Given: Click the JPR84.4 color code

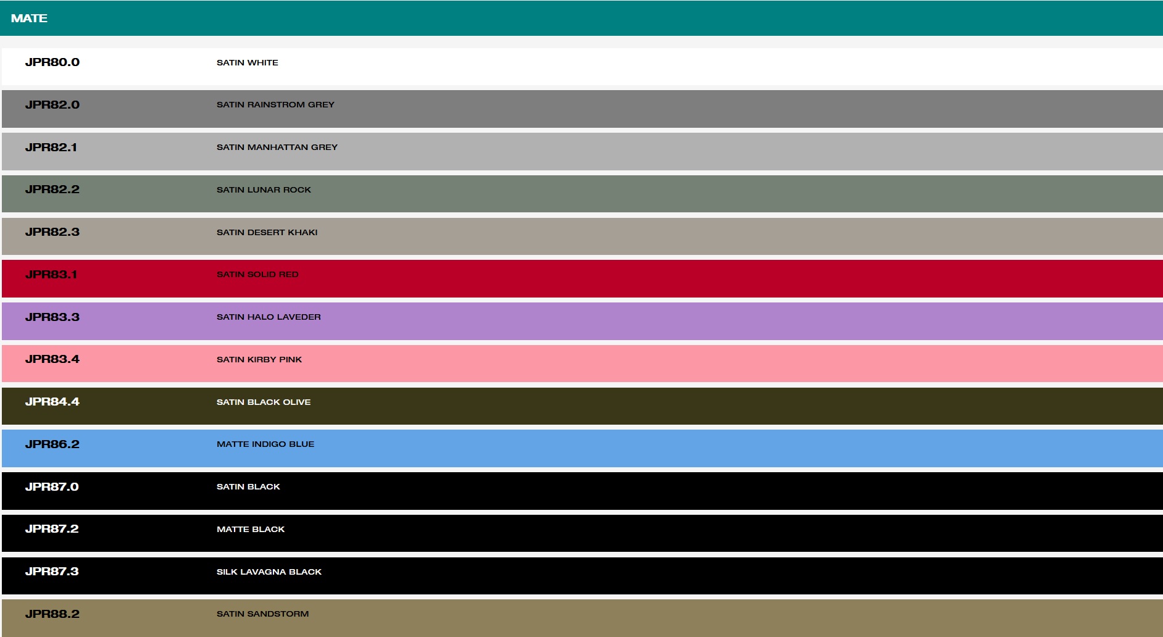Looking at the screenshot, I should (52, 402).
